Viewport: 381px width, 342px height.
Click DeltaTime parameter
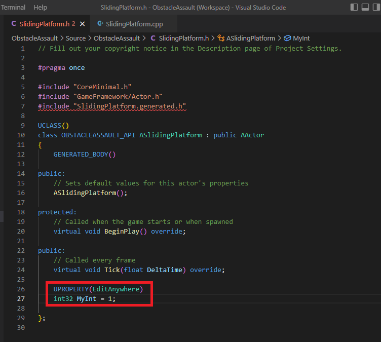(x=165, y=270)
